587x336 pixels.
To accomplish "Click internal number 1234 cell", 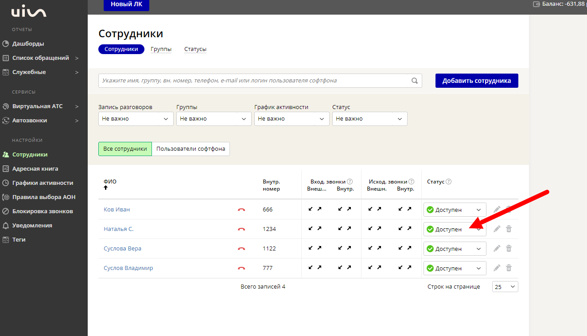I will [x=269, y=229].
